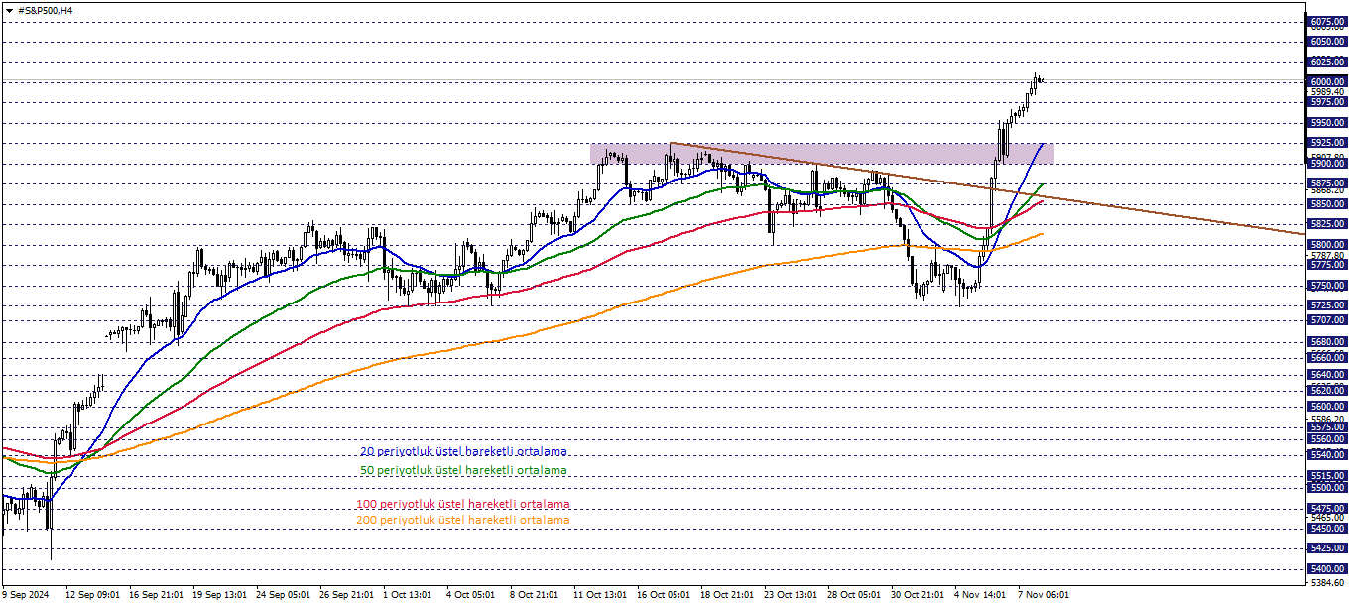Click the '19 Sep 13:01' time label

click(x=221, y=595)
